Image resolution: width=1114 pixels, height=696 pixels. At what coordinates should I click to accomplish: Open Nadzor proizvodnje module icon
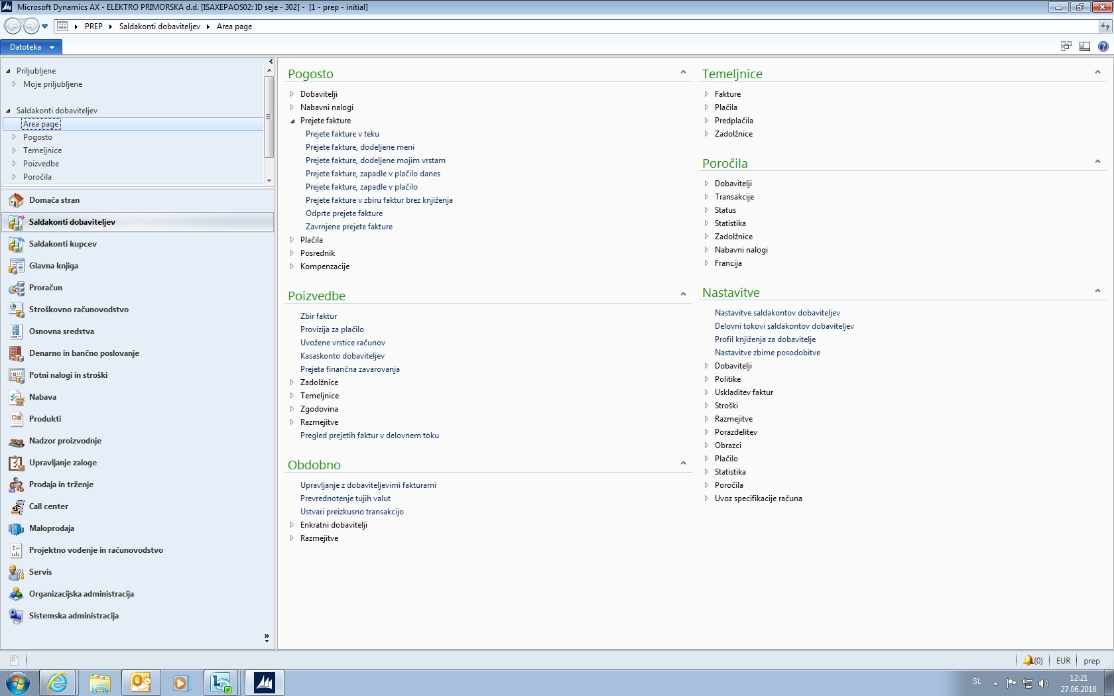pos(16,441)
